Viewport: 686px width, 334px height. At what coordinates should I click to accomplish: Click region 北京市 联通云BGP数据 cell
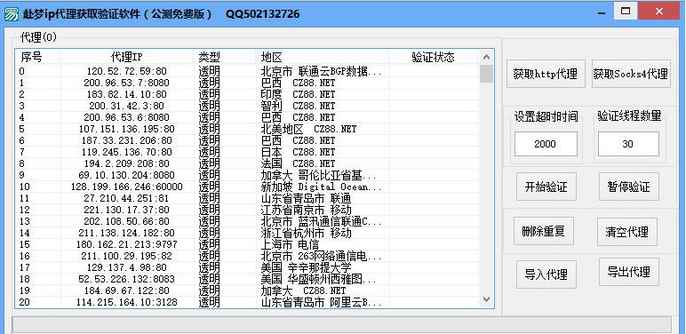pos(321,71)
